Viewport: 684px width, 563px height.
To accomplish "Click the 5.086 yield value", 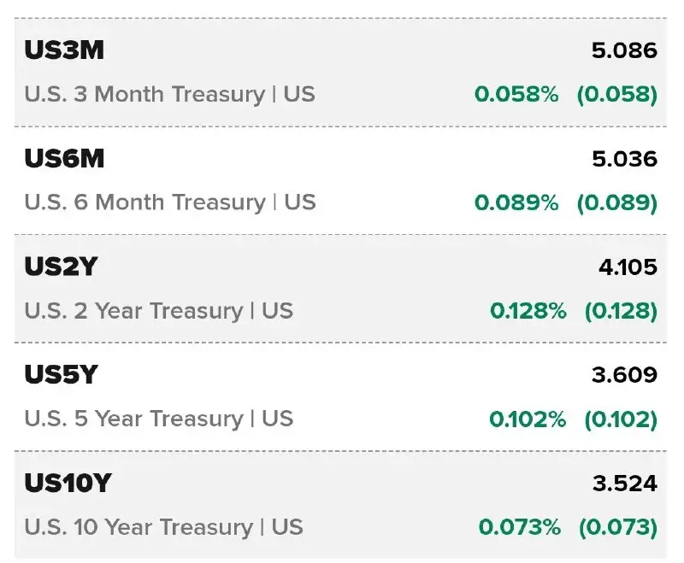I will click(x=624, y=50).
